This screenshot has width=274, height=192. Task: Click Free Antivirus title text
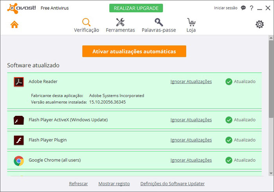point(54,8)
